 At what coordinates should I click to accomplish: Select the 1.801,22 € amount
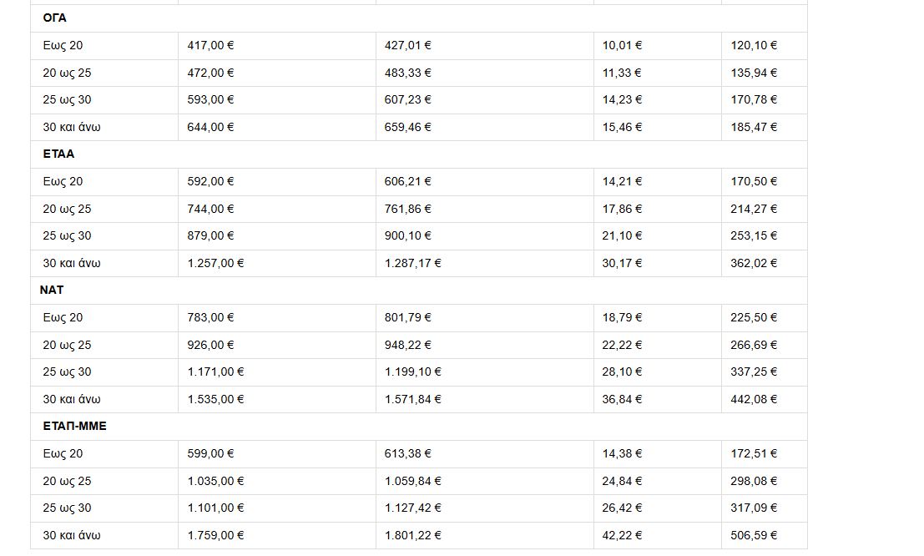[x=412, y=536]
